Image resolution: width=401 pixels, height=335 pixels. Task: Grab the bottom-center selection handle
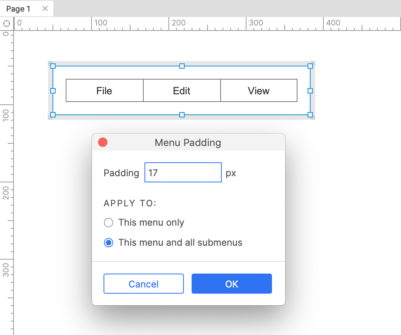pos(182,115)
